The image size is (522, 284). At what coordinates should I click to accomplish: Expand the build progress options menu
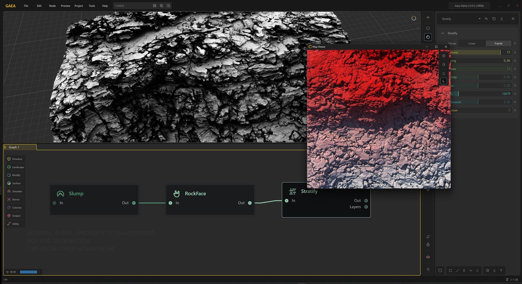click(39, 272)
